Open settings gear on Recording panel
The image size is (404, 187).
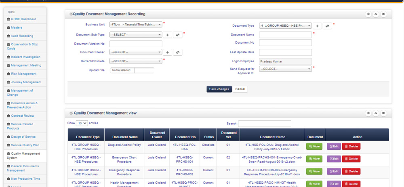368,14
